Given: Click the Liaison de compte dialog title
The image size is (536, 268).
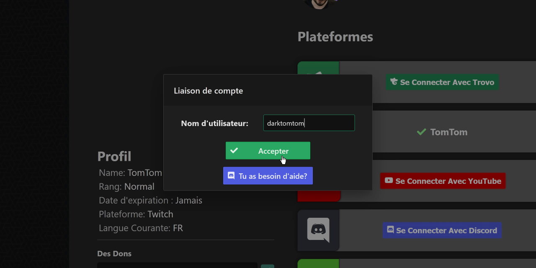Looking at the screenshot, I should pyautogui.click(x=208, y=91).
